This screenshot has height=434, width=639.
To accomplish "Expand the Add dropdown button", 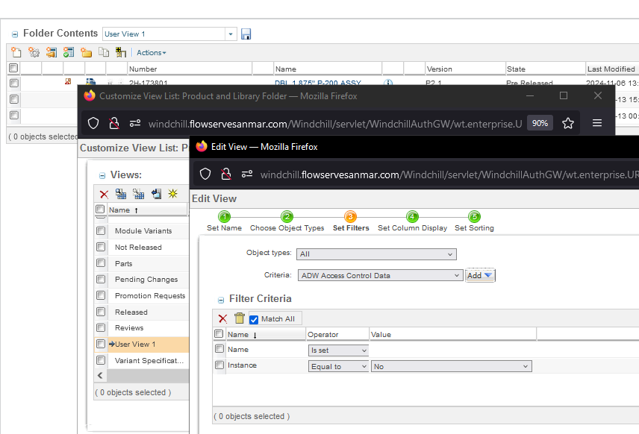I will pos(480,275).
